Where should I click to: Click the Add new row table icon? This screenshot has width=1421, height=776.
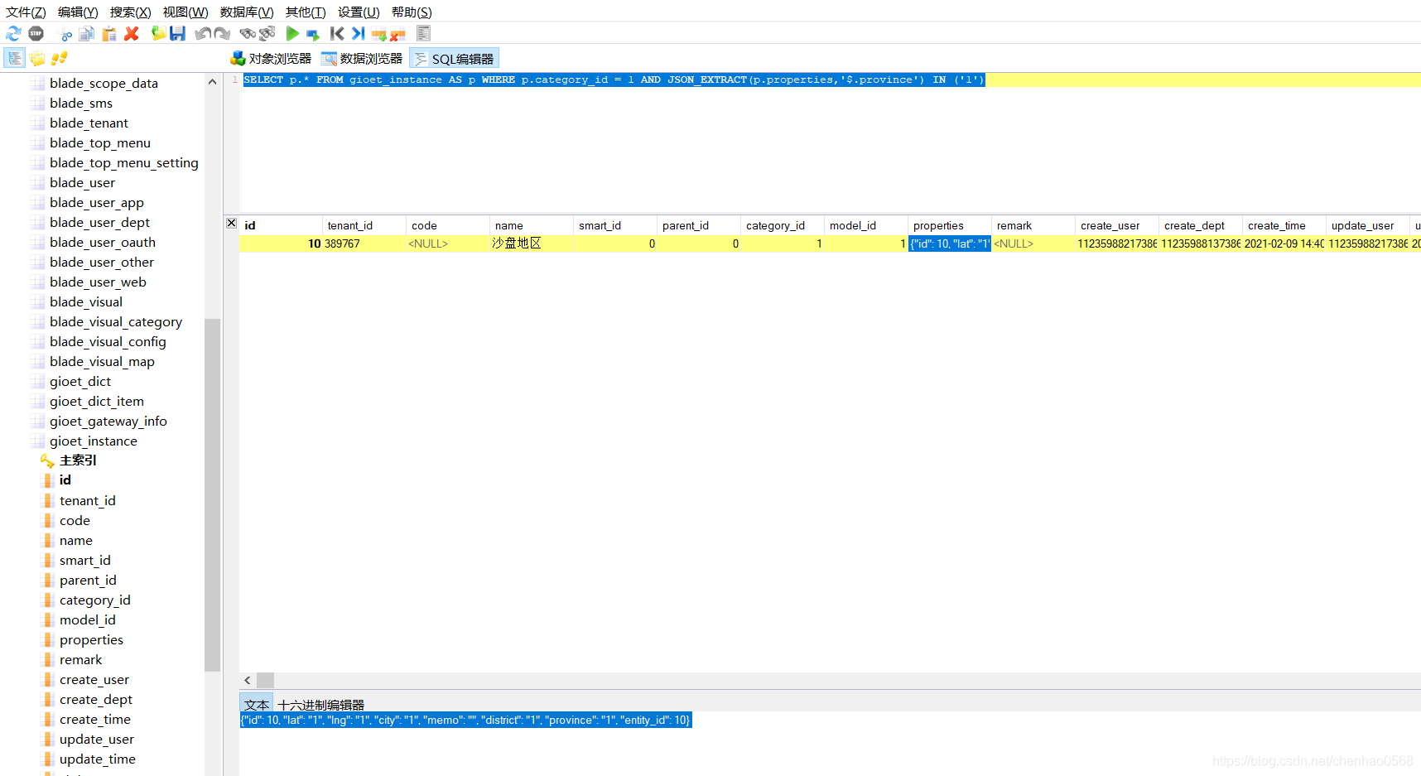tap(378, 33)
